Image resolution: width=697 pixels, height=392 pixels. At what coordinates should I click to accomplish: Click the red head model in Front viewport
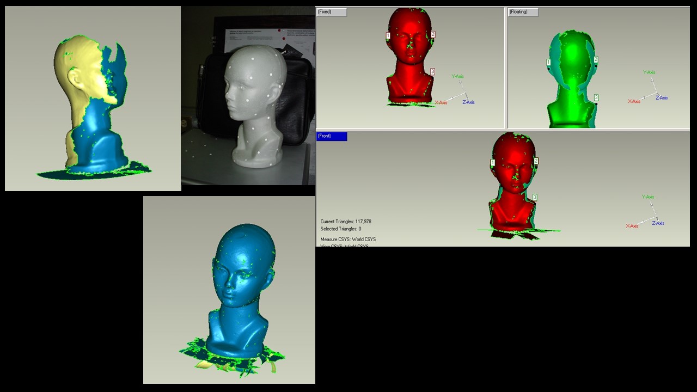coord(513,182)
